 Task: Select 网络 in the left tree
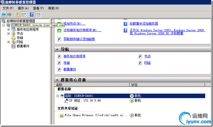click(x=20, y=42)
